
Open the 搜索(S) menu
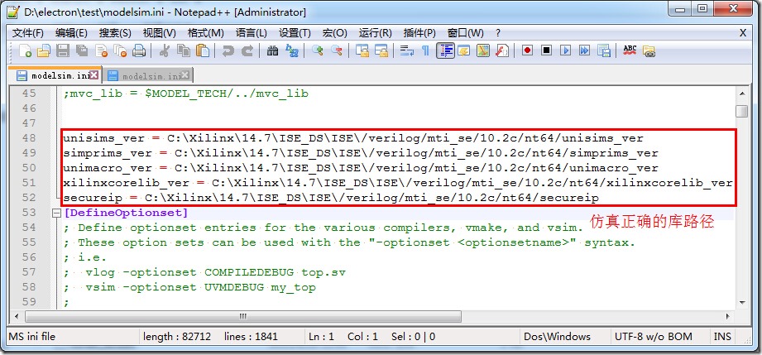point(115,33)
